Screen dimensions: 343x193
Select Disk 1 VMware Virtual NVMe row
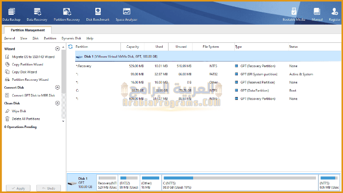[x=208, y=57]
